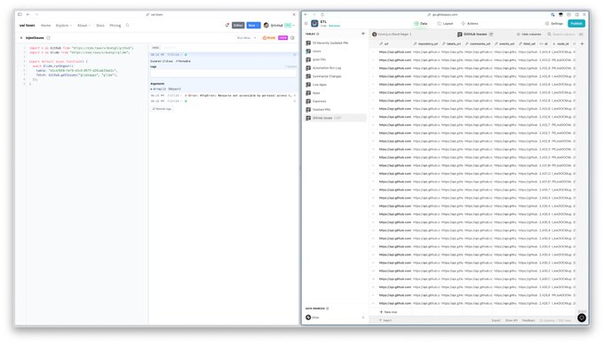Open the user account dropdown arrow in Val Town
Image resolution: width=604 pixels, height=344 pixels.
pos(294,26)
